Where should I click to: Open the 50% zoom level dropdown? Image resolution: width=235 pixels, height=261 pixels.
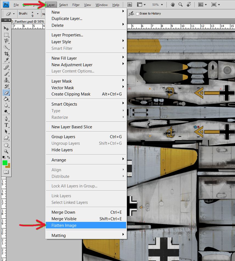click(158, 5)
